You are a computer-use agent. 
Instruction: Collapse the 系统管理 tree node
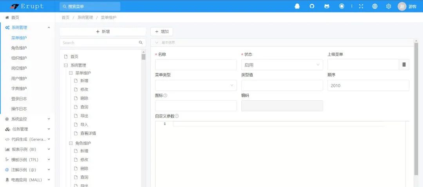(65, 65)
